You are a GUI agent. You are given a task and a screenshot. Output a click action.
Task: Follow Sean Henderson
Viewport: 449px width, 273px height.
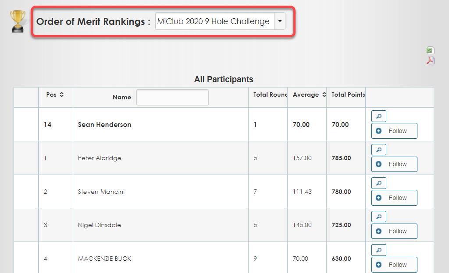(394, 131)
